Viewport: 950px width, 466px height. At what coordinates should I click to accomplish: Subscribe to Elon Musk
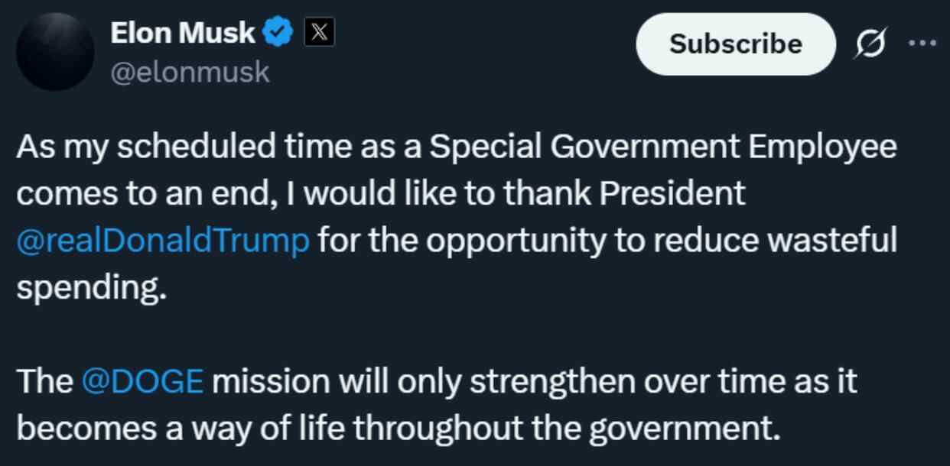pyautogui.click(x=735, y=44)
